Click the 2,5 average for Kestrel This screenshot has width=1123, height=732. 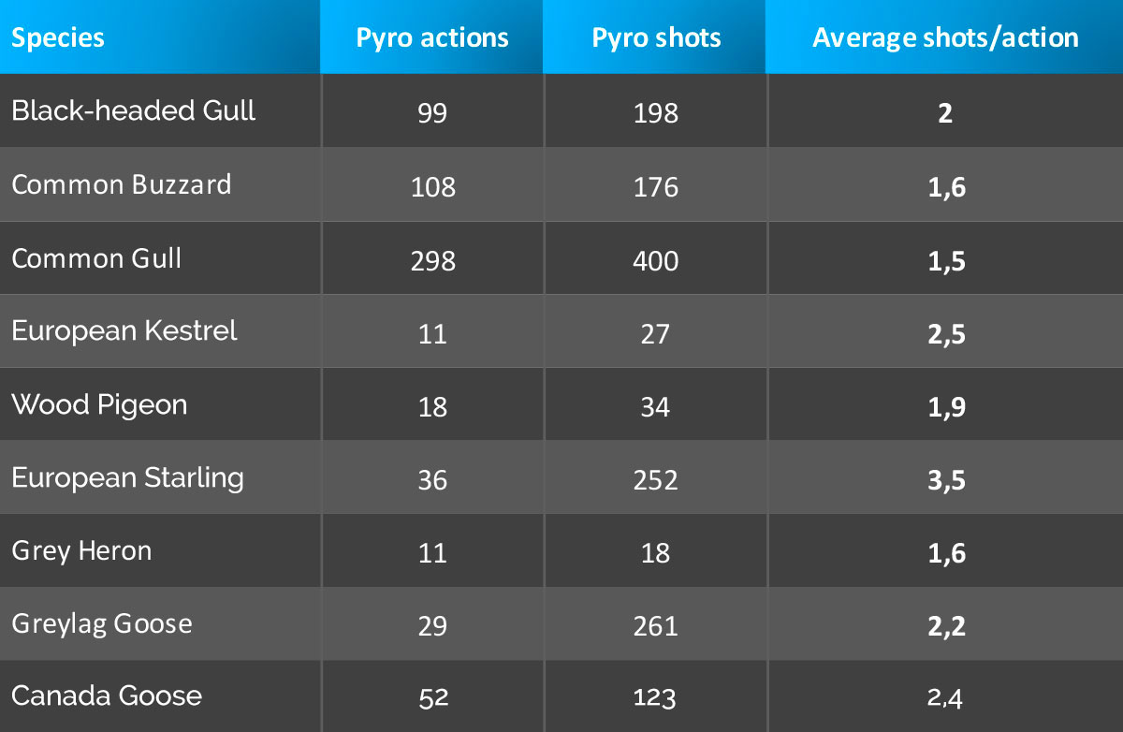click(945, 334)
